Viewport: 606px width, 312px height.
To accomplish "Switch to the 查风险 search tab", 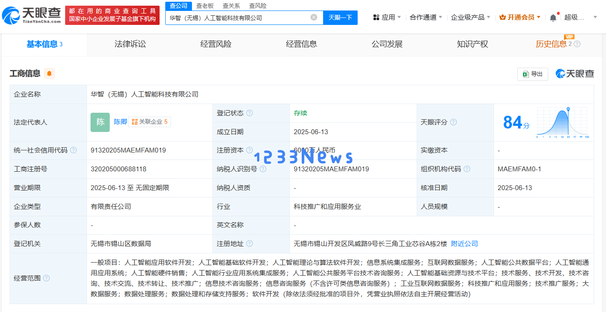I will tap(258, 6).
